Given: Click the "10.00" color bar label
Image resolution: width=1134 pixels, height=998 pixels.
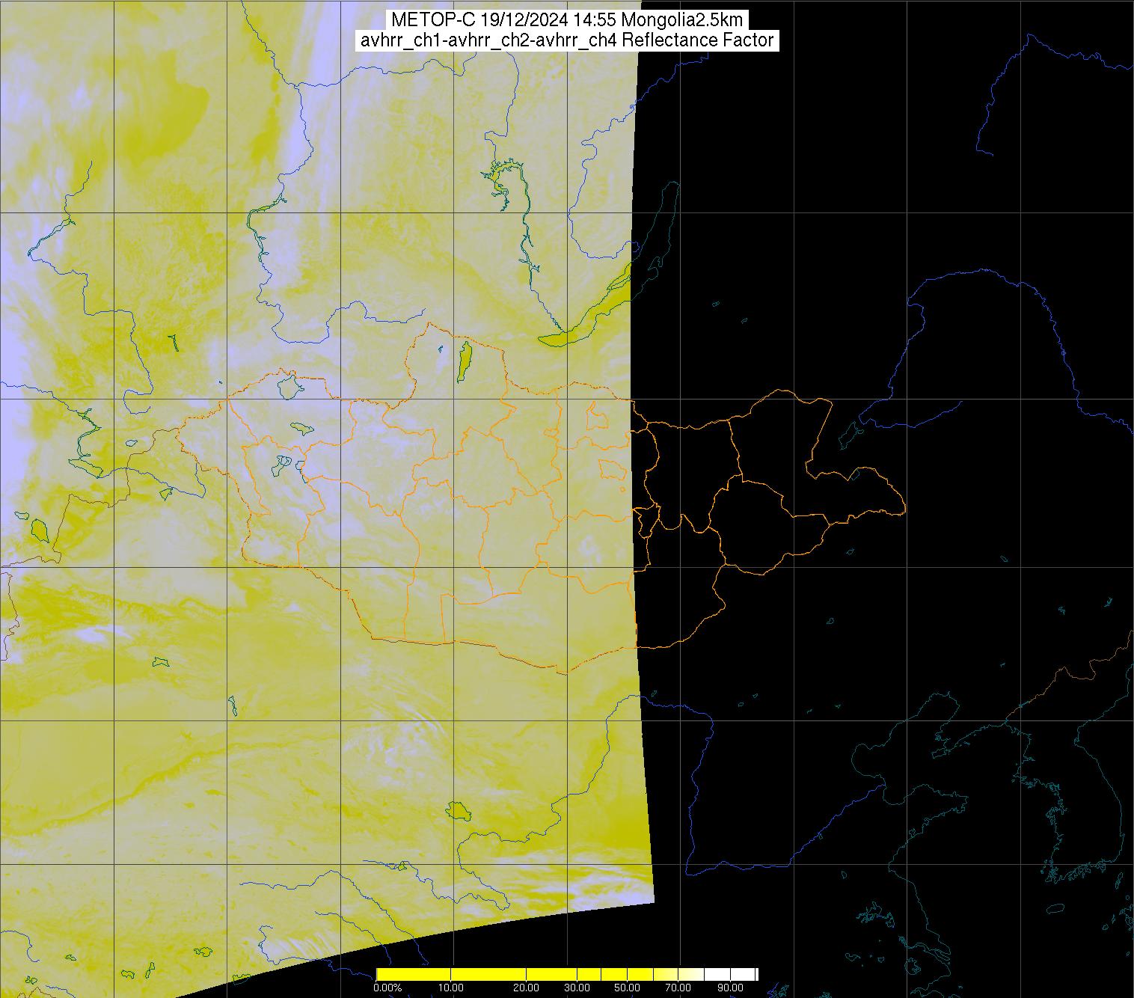Looking at the screenshot, I should pos(451,988).
